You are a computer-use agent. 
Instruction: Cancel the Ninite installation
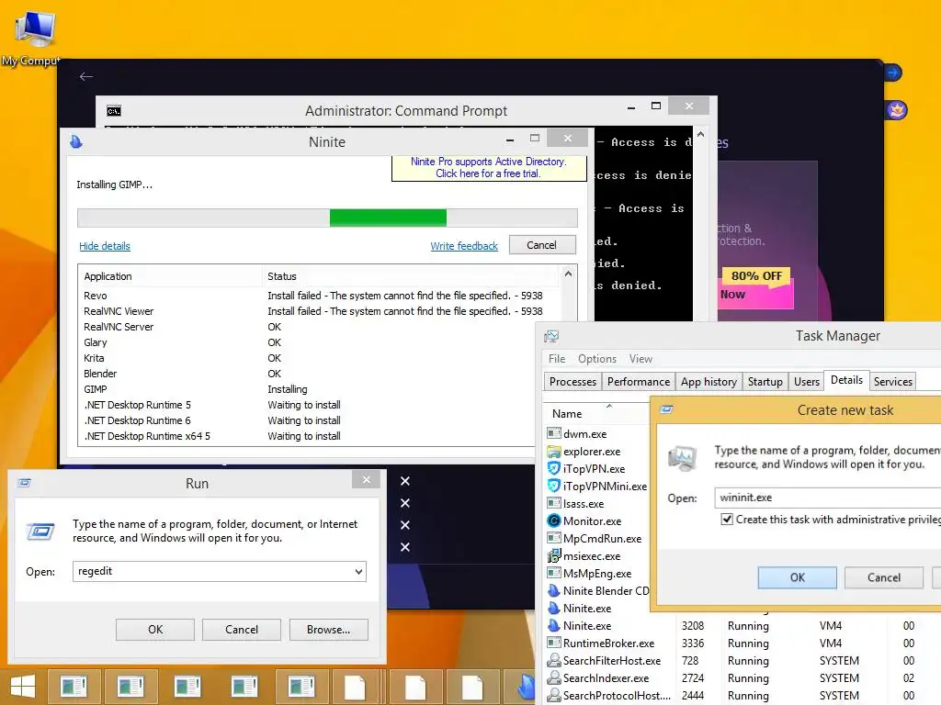pos(542,244)
